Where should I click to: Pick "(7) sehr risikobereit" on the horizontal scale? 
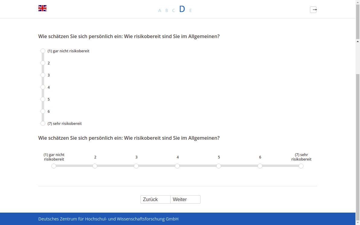(x=301, y=166)
